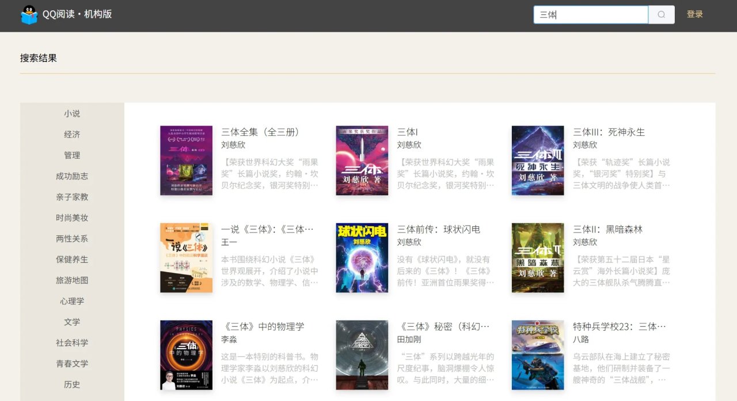Screen dimensions: 737x401
Task: Click the description of 《三体》中的物理学
Action: [270, 368]
